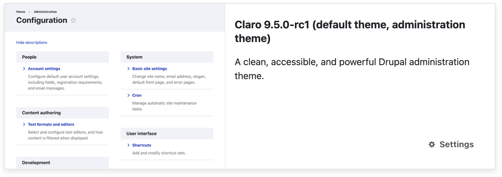Select the Development section header
This screenshot has width=502, height=177.
tap(62, 163)
